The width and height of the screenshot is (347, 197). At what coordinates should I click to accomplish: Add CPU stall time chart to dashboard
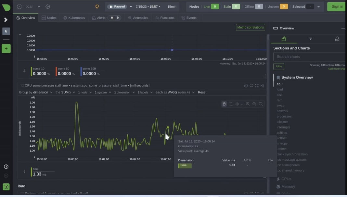262,86
